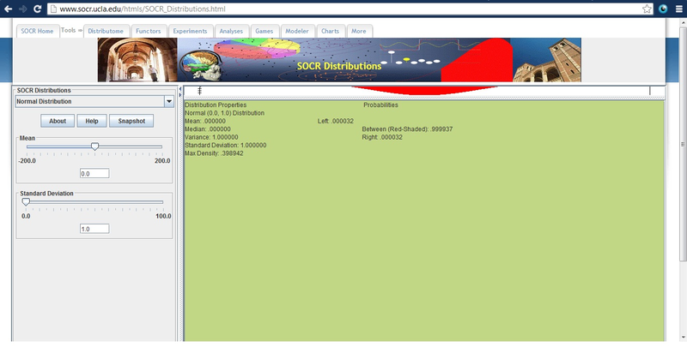Click the Standard Deviation slider handle
Viewport: 687px width, 353px height.
26,202
